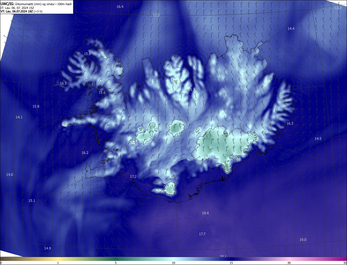This screenshot has width=347, height=265.
Task: Click the 14.0 value on the western edge
Action: pyautogui.click(x=9, y=174)
